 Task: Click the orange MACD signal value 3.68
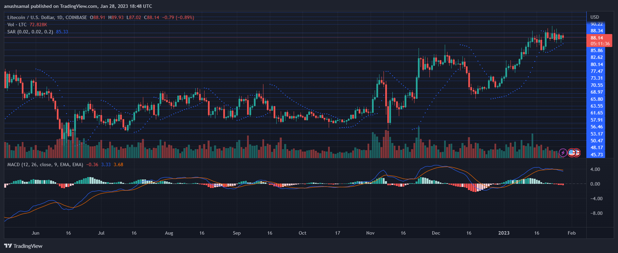118,164
